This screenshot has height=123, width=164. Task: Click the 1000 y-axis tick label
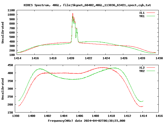click(11, 15)
